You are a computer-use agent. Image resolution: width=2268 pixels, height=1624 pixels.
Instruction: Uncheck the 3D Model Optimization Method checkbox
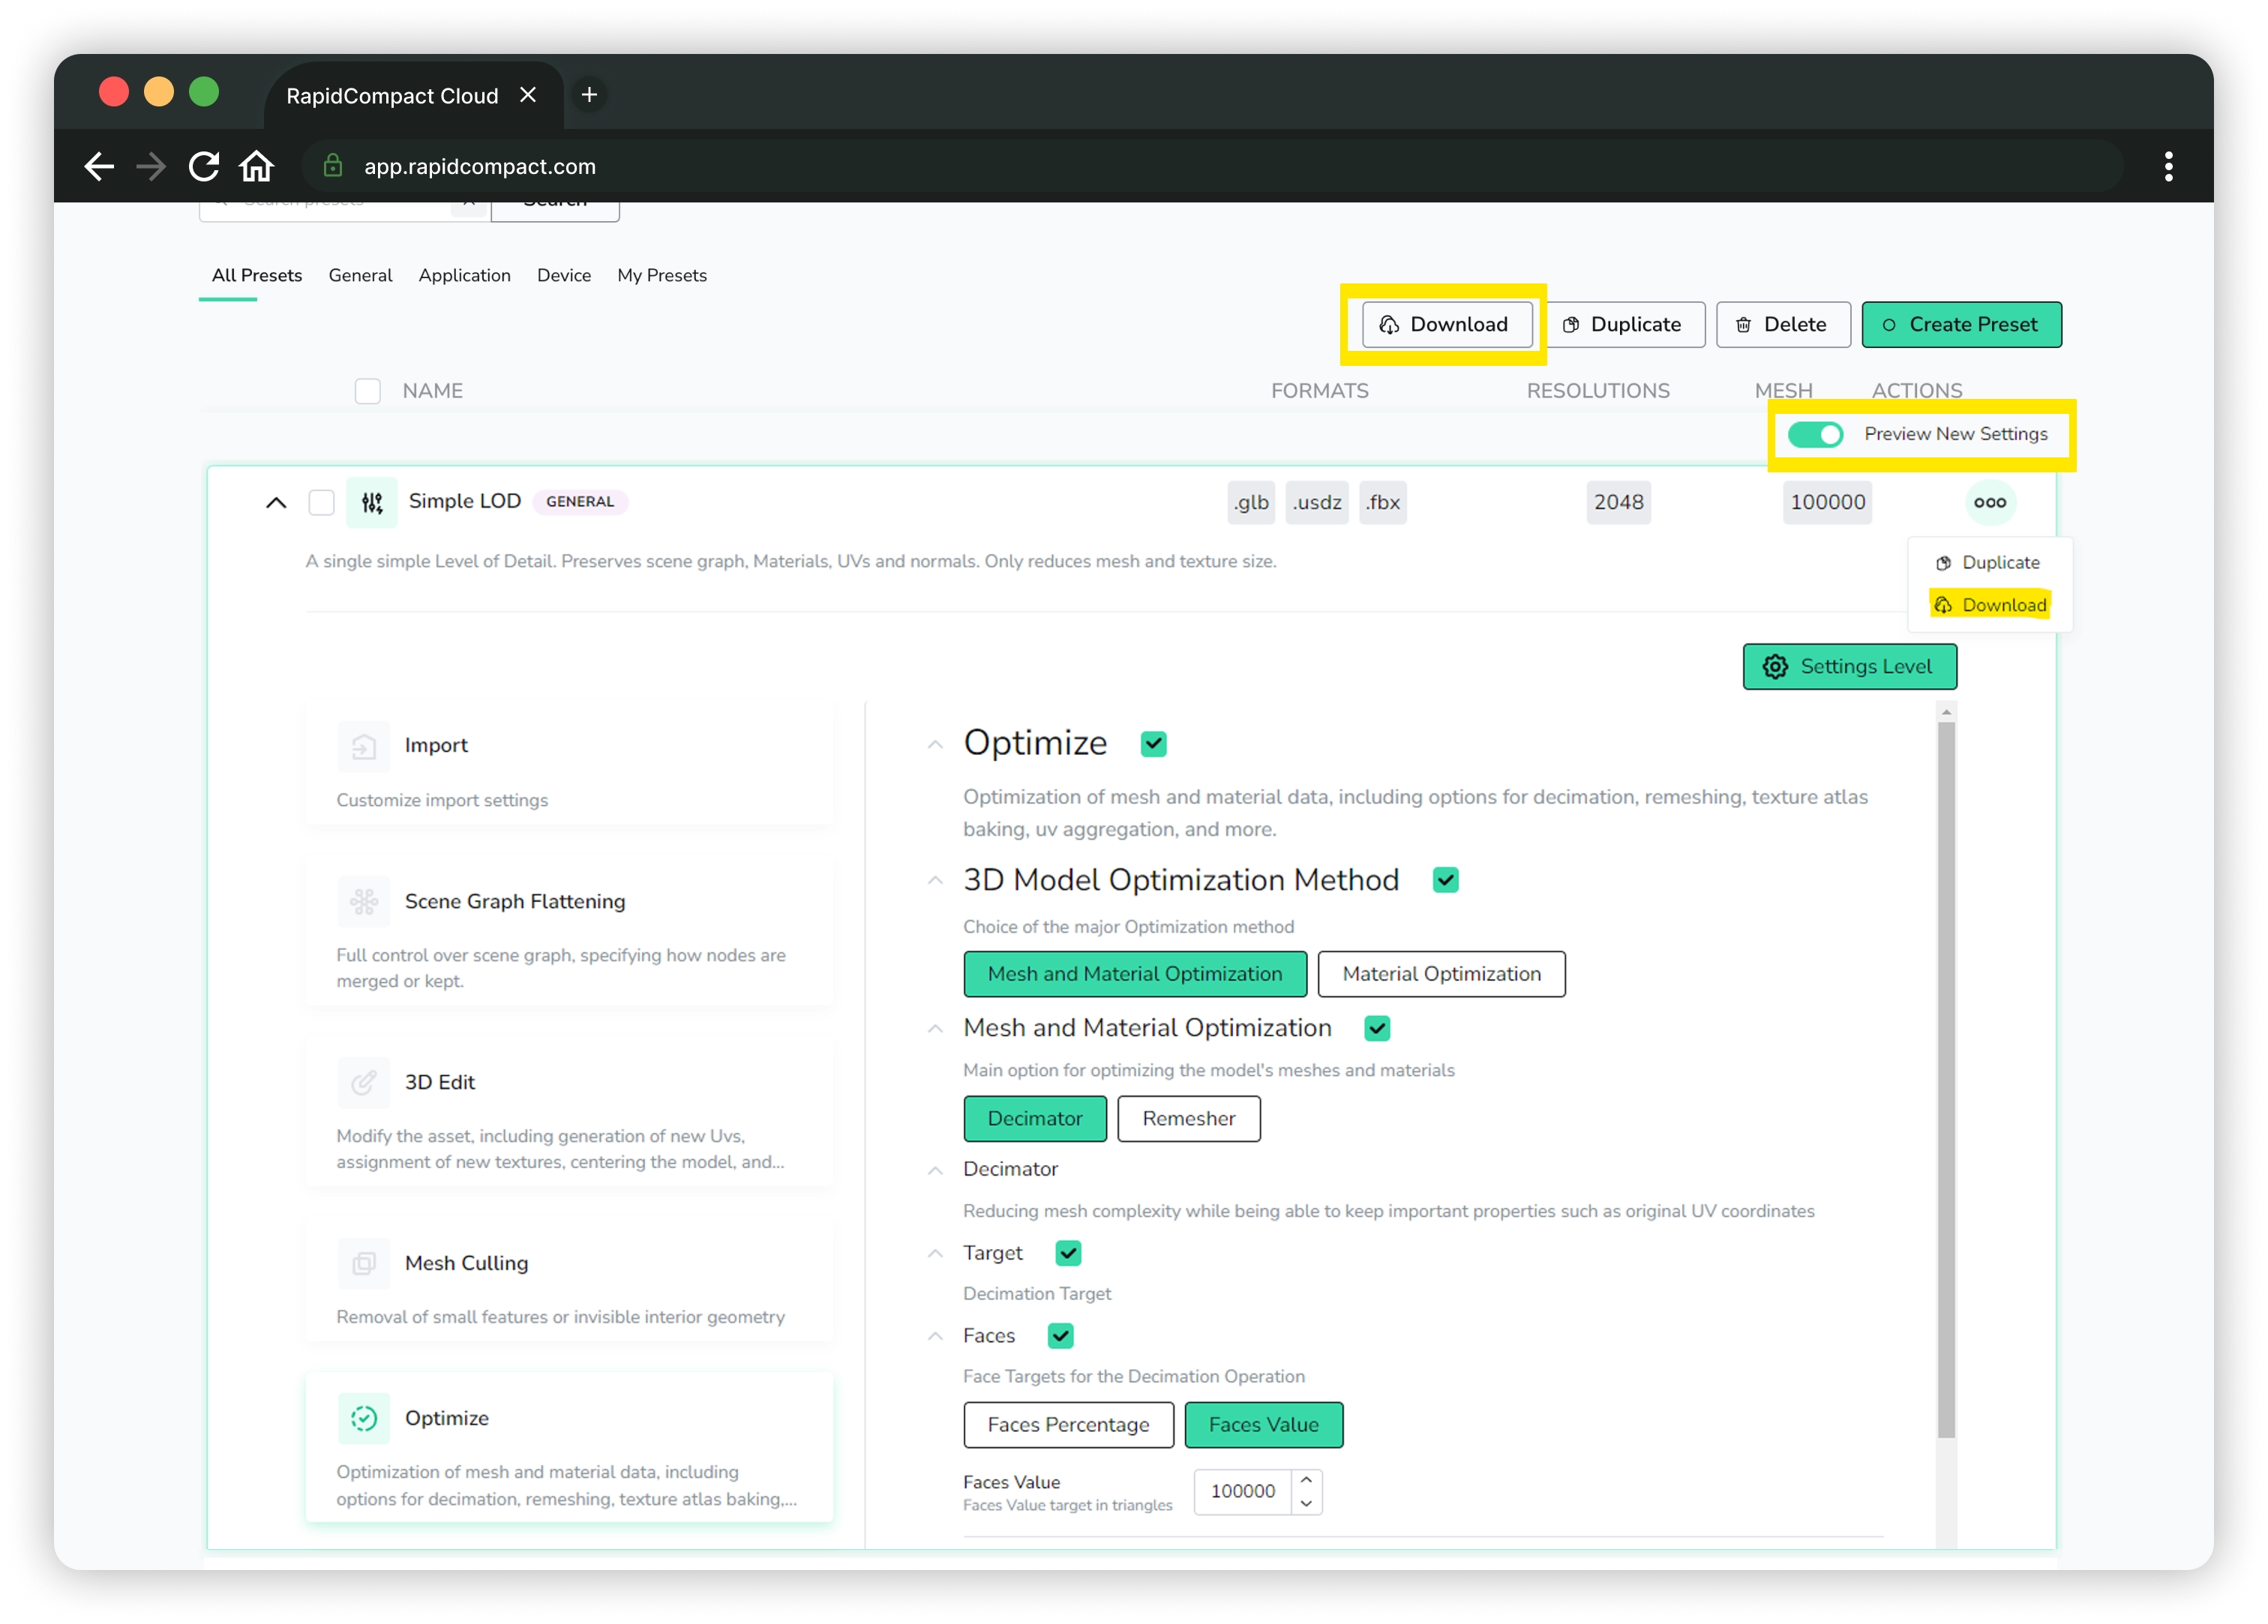(x=1445, y=880)
